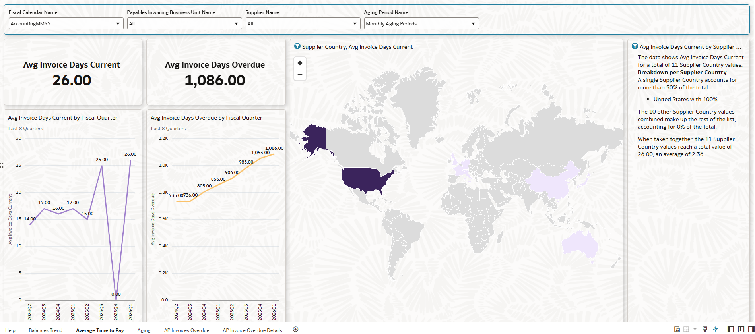Select the Average Time to Pay tab

point(100,330)
